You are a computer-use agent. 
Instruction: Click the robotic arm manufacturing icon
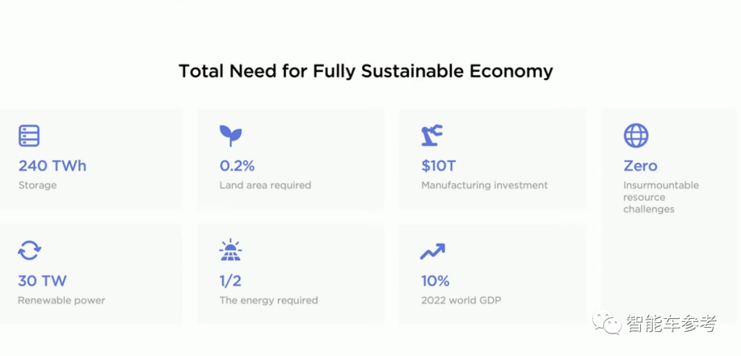pos(432,136)
